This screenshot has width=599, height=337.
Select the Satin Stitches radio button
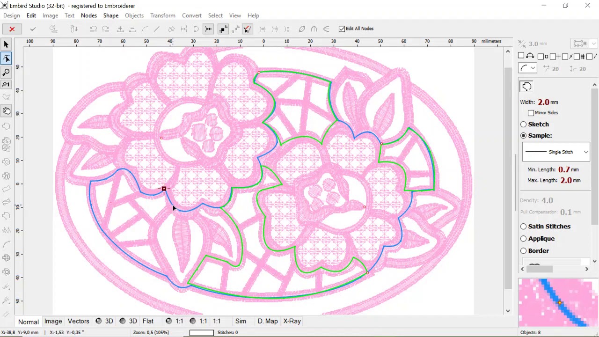point(523,227)
